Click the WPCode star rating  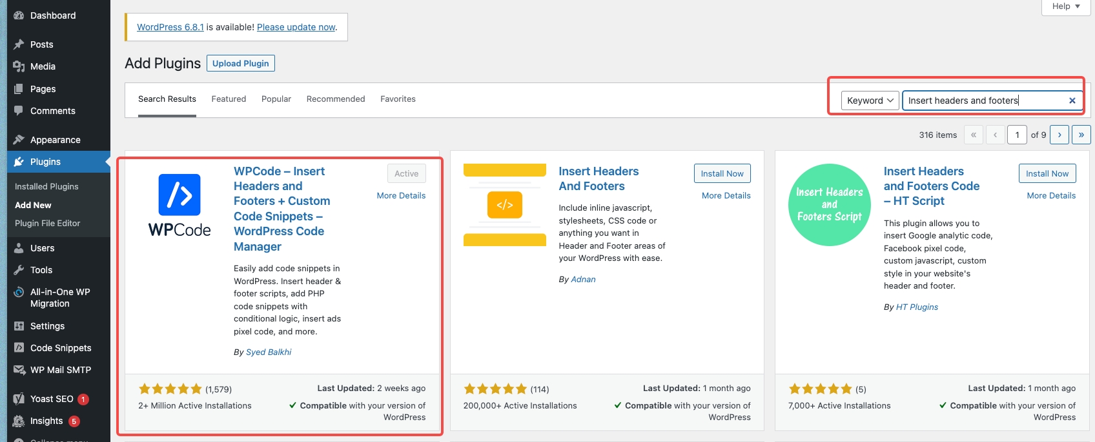tap(170, 389)
